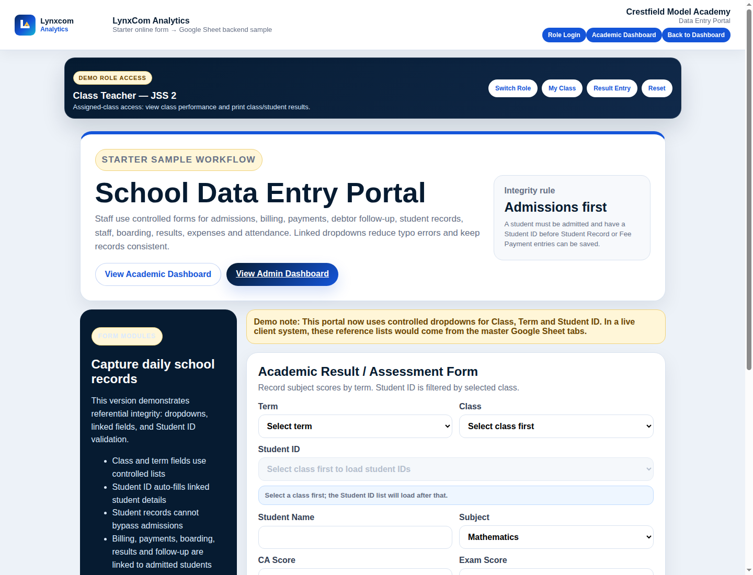Expand the Select term dropdown
The image size is (753, 575).
(x=355, y=427)
